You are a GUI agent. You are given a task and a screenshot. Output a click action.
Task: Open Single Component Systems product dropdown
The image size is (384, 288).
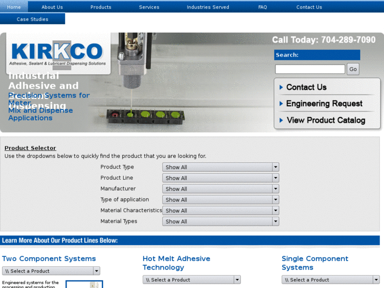331,280
